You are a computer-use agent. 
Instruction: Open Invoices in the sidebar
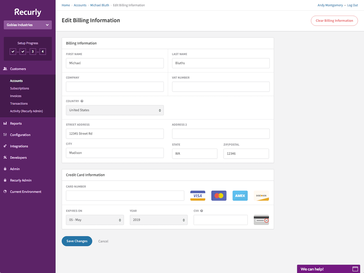tap(16, 96)
